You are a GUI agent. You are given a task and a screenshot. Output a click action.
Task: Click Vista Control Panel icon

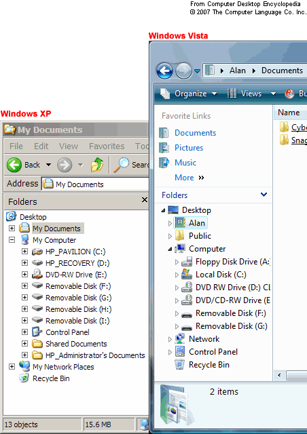coord(180,352)
